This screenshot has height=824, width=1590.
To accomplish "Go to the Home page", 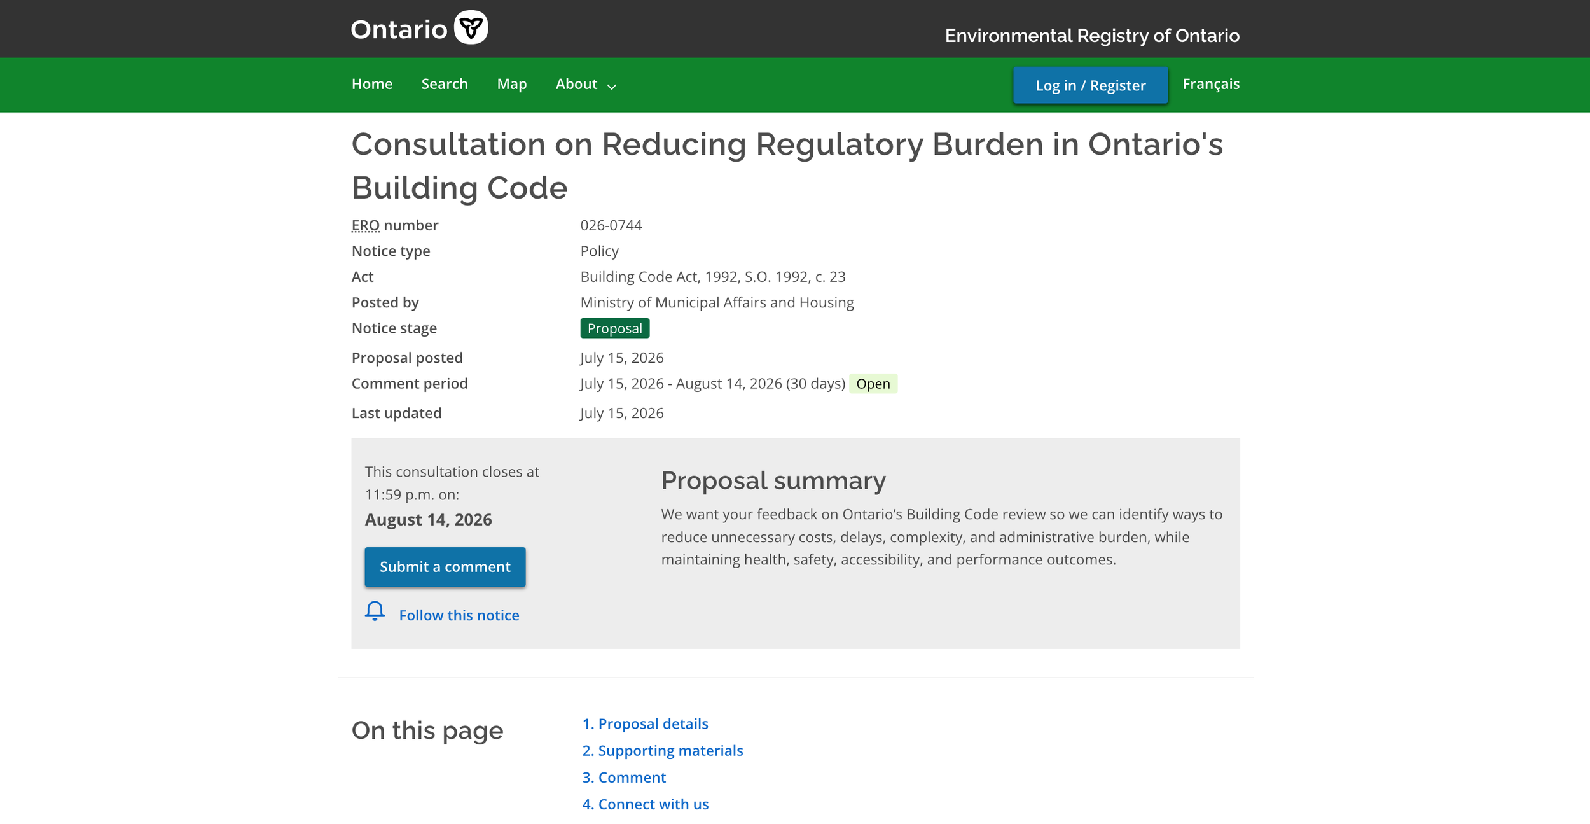I will [372, 84].
